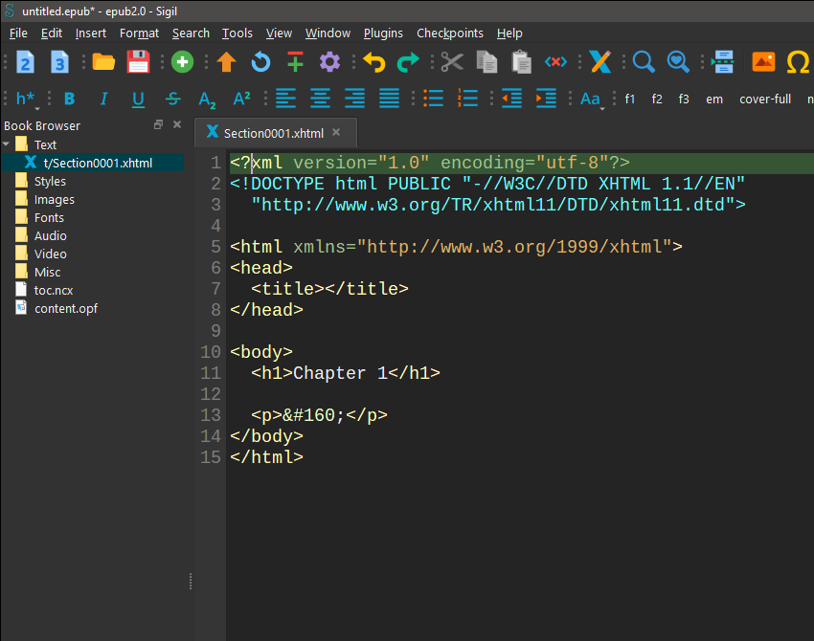Collapse the Text folder in Book Browser
The height and width of the screenshot is (641, 814).
click(8, 144)
